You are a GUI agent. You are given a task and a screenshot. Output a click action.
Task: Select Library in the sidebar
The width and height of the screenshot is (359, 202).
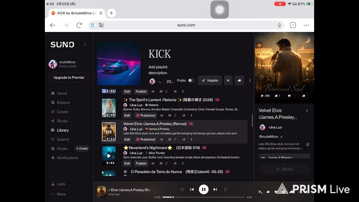point(60,130)
